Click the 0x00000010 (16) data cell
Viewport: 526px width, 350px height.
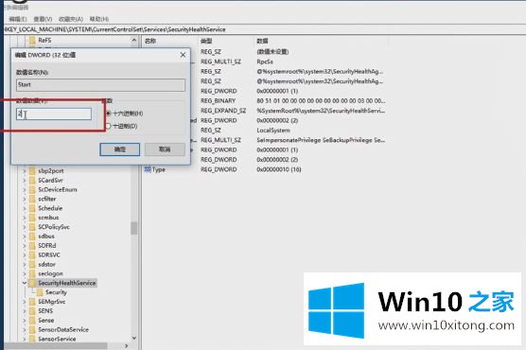pyautogui.click(x=279, y=169)
